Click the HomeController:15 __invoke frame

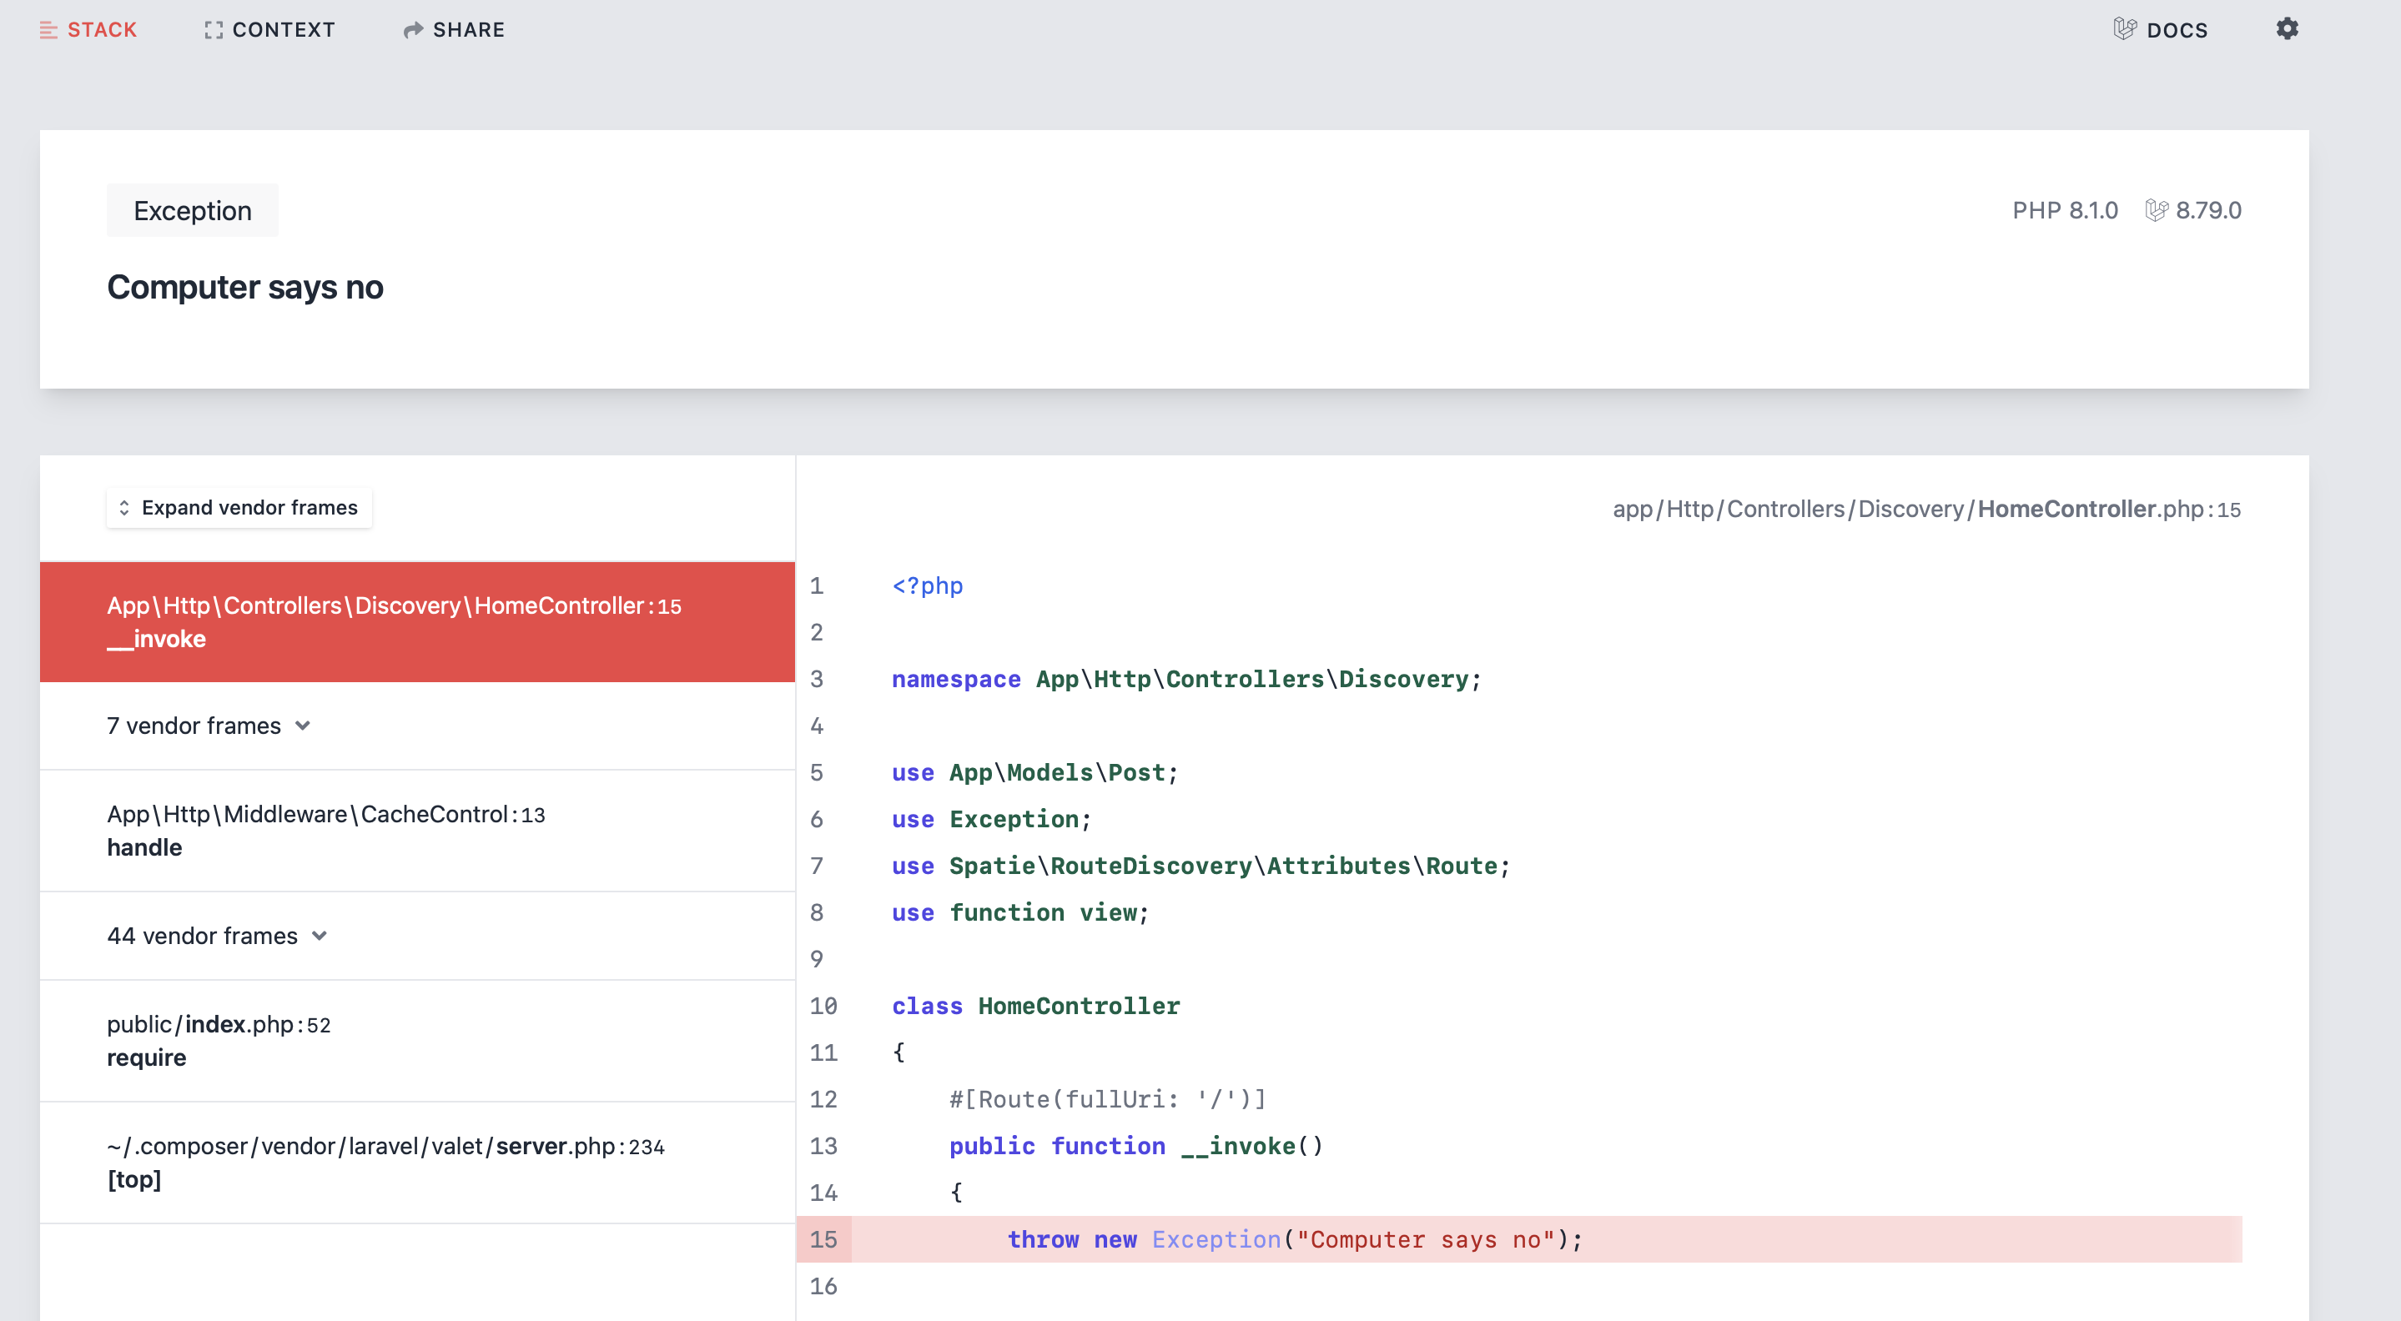click(x=415, y=621)
